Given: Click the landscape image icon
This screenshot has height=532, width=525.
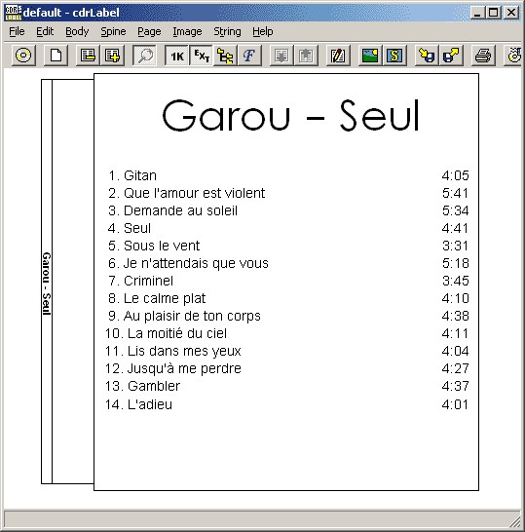Looking at the screenshot, I should (x=370, y=56).
